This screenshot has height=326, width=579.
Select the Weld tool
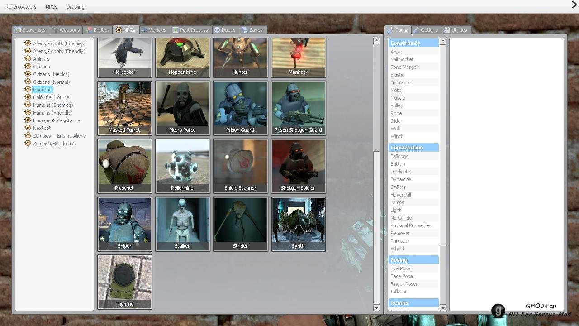(x=413, y=129)
